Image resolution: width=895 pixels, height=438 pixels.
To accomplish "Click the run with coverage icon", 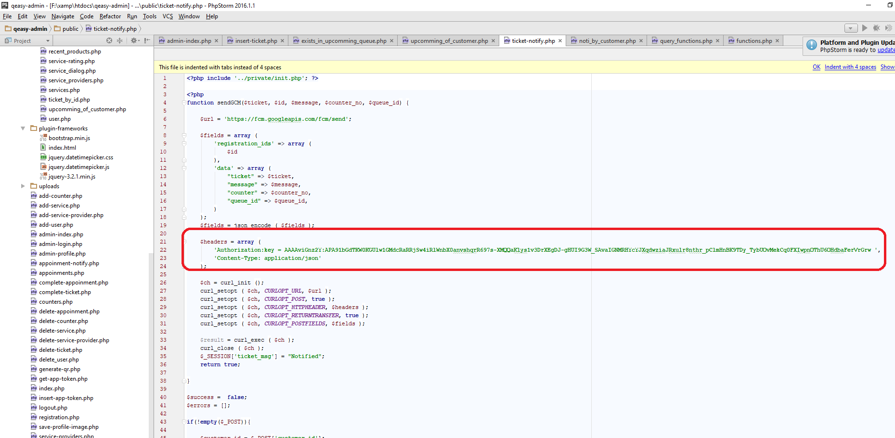I will pos(888,28).
